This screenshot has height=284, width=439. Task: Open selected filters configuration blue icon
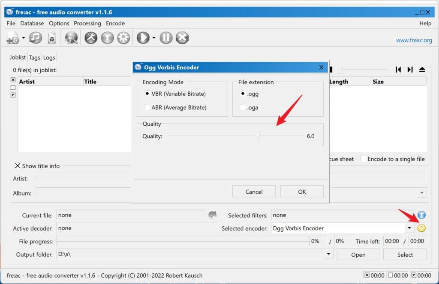coord(421,215)
